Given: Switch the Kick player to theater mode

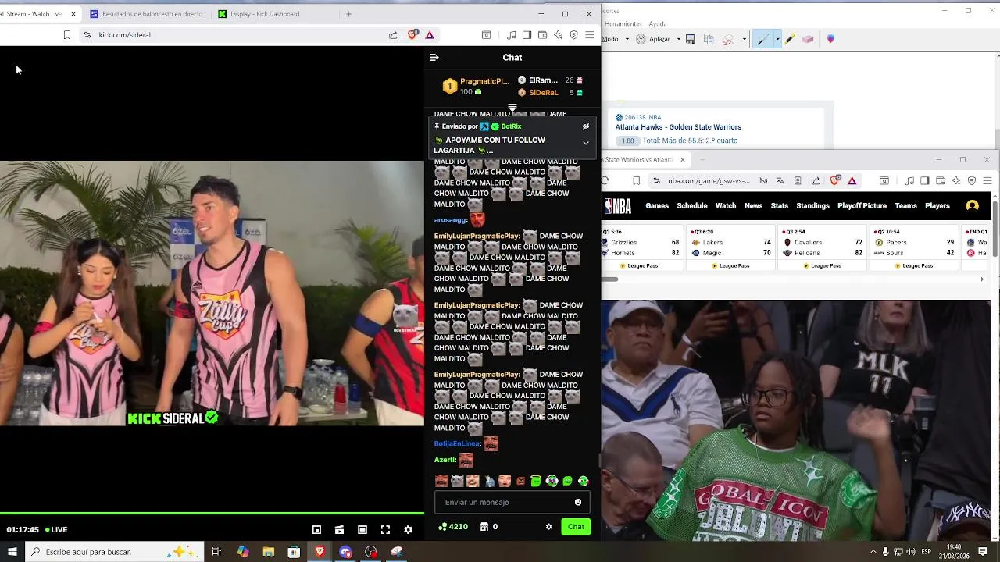Looking at the screenshot, I should 362,529.
